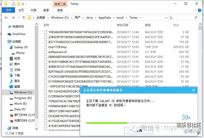Click the new folder icon in title bar

click(19, 4)
